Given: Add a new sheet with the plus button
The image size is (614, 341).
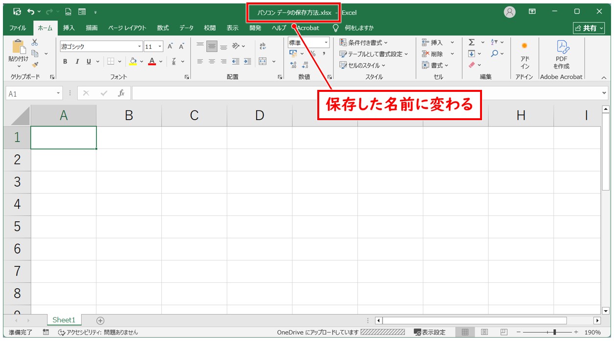Looking at the screenshot, I should tap(100, 320).
